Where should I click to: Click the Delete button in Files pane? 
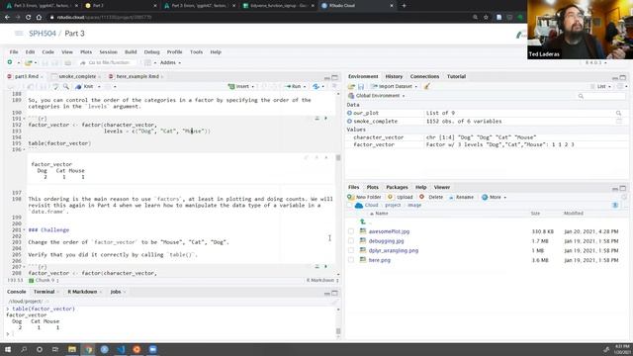pyautogui.click(x=431, y=197)
